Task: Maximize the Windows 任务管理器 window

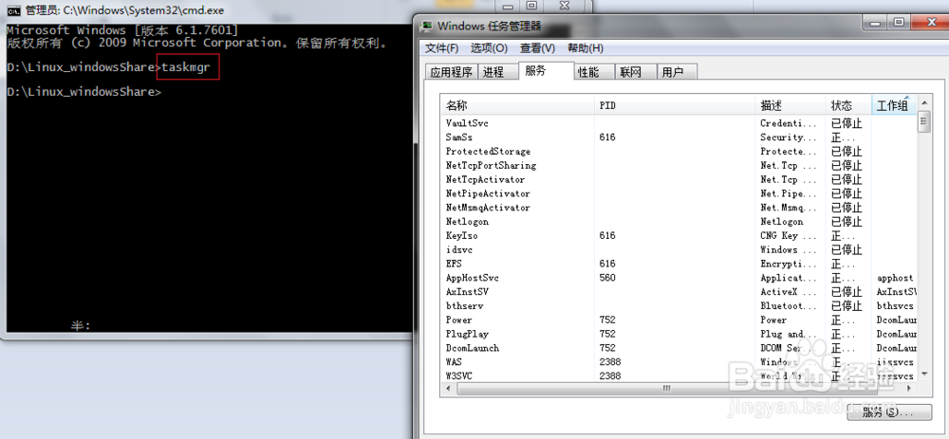Action: (899, 23)
